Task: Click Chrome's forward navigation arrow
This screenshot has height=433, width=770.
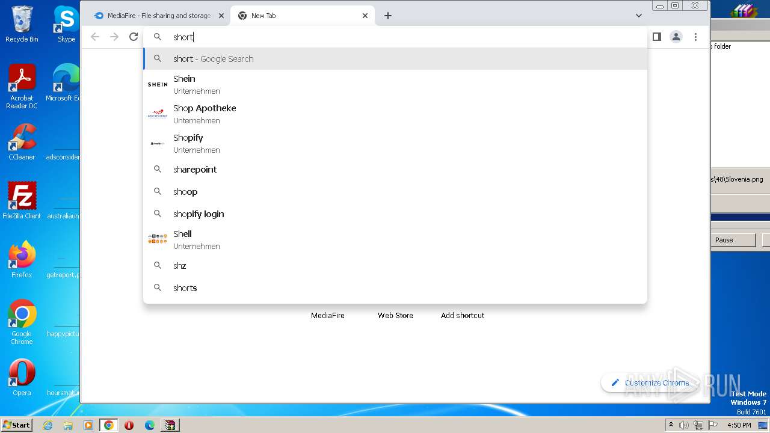Action: [114, 37]
